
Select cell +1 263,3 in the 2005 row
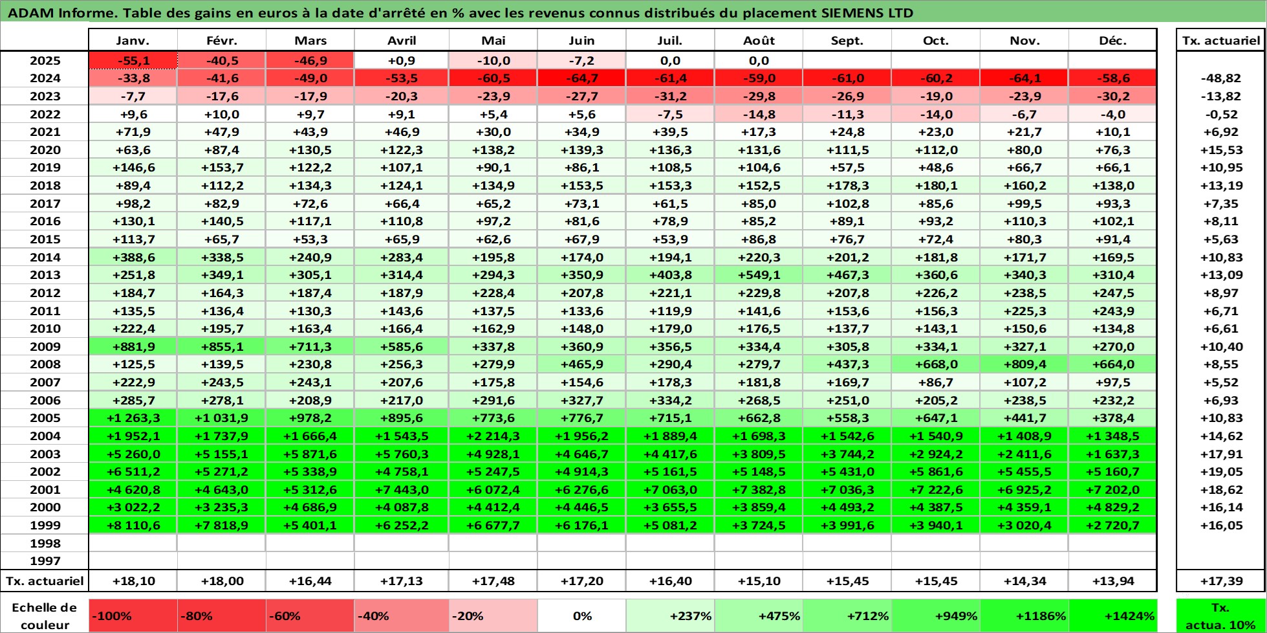coord(133,418)
